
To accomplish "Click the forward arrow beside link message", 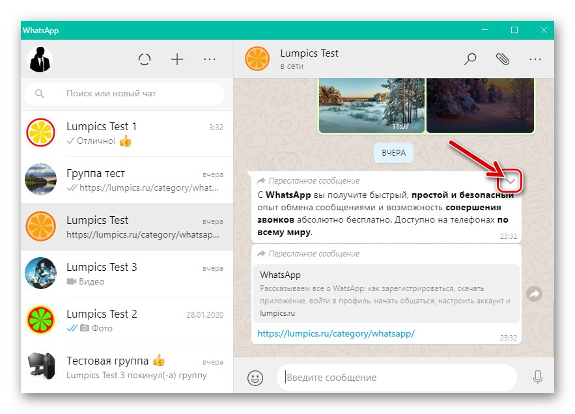I will (534, 294).
